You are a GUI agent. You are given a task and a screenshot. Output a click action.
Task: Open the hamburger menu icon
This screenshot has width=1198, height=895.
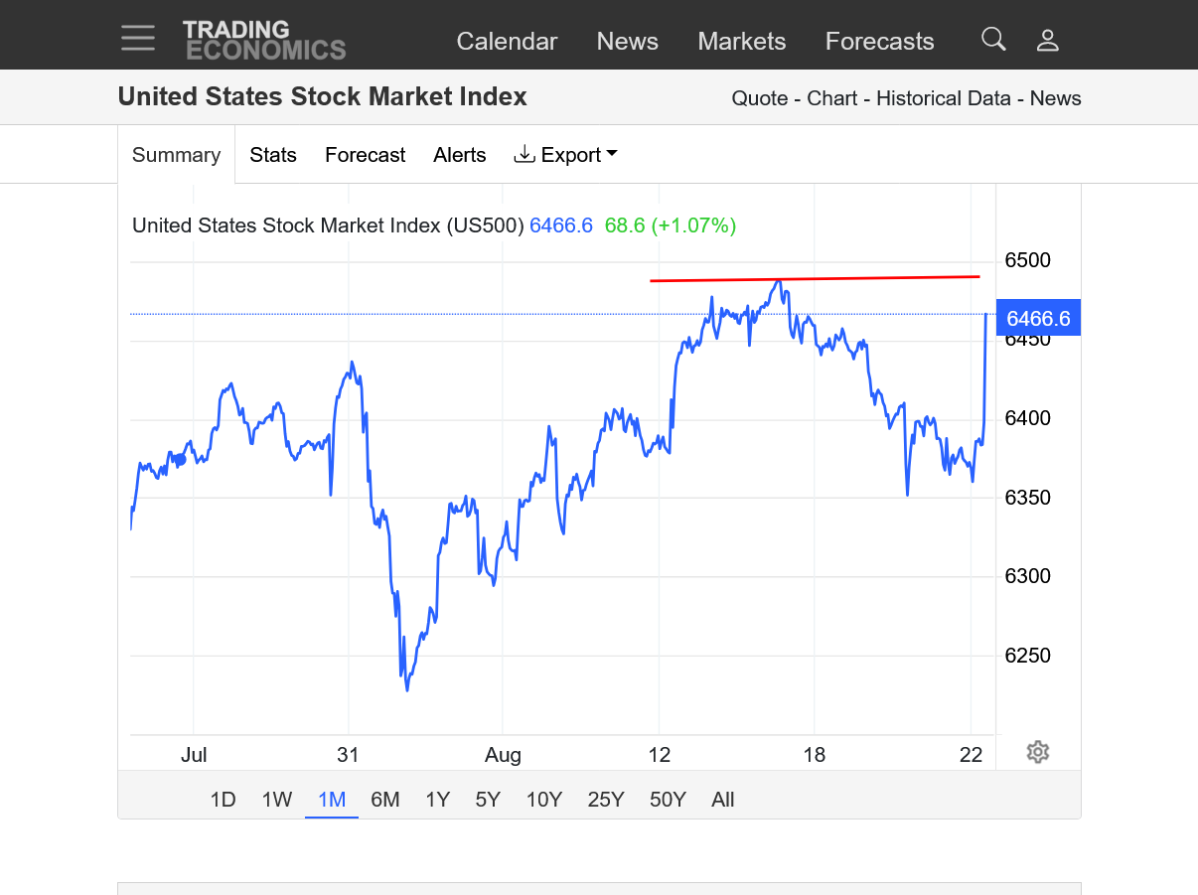pyautogui.click(x=138, y=39)
